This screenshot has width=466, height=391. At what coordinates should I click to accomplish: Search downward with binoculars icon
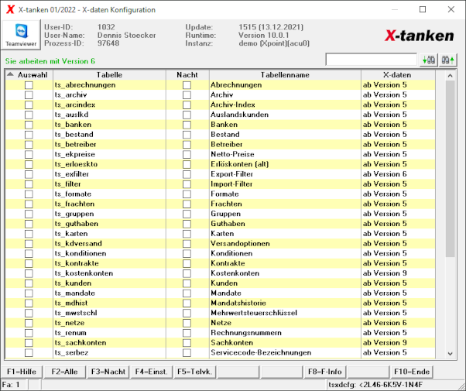(429, 60)
